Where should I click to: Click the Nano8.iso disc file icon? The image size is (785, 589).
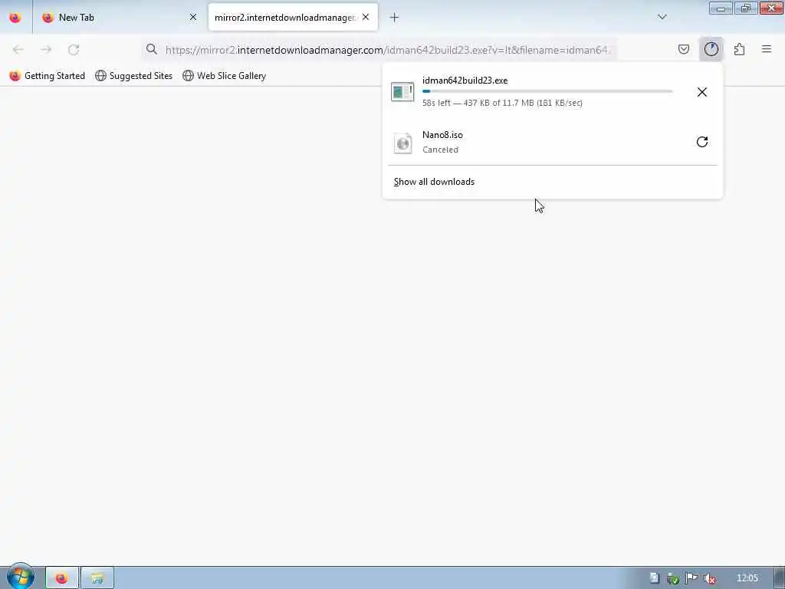(403, 143)
